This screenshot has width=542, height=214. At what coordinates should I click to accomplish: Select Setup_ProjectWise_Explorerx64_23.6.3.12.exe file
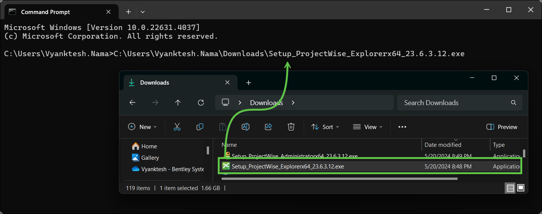click(288, 166)
